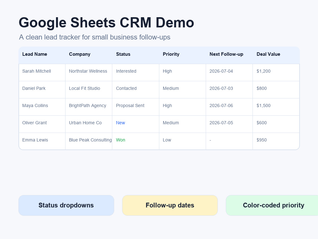Image resolution: width=318 pixels, height=239 pixels.
Task: Select the Interested status cell
Action: pos(135,73)
